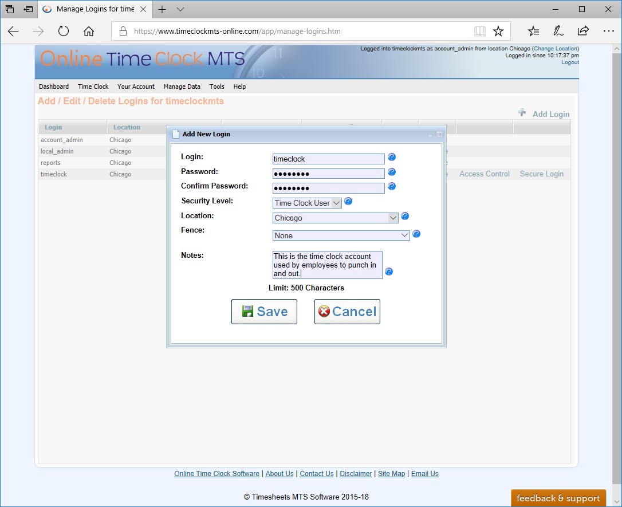Click the Online Time Clock MTS logo
This screenshot has height=507, width=622.
pyautogui.click(x=142, y=58)
